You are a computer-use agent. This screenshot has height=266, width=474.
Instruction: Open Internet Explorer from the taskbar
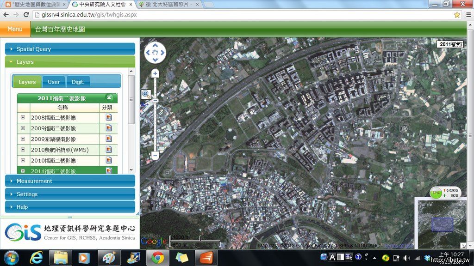click(x=36, y=257)
